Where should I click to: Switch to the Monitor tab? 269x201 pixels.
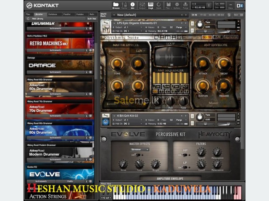click(67, 14)
